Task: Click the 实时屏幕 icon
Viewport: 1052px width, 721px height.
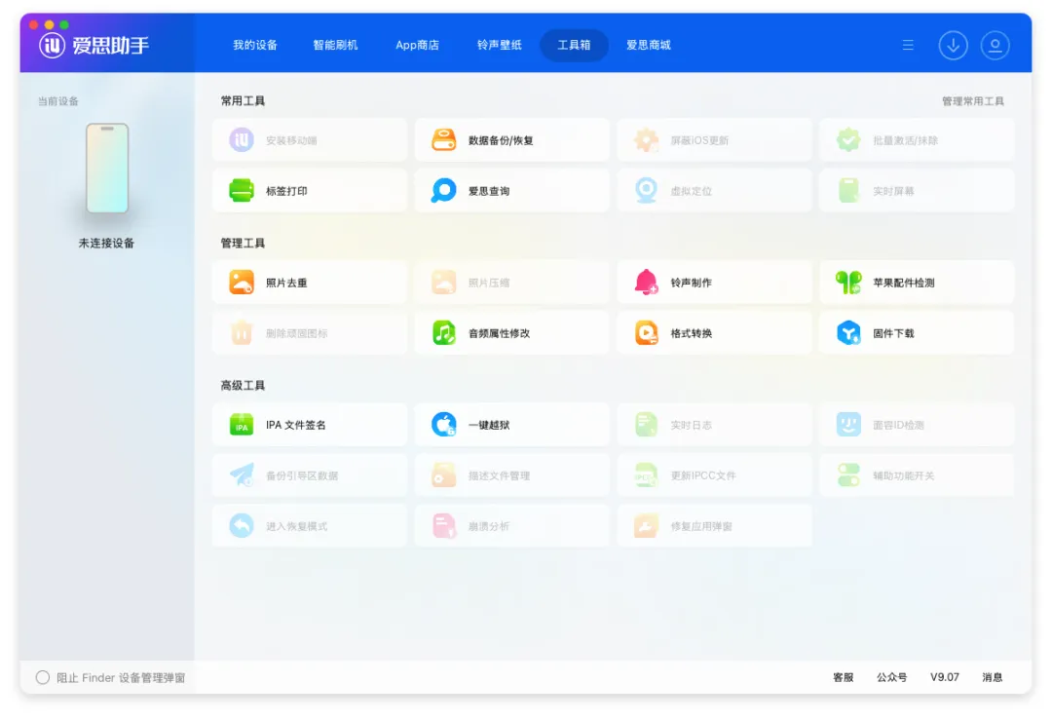Action: pyautogui.click(x=848, y=191)
